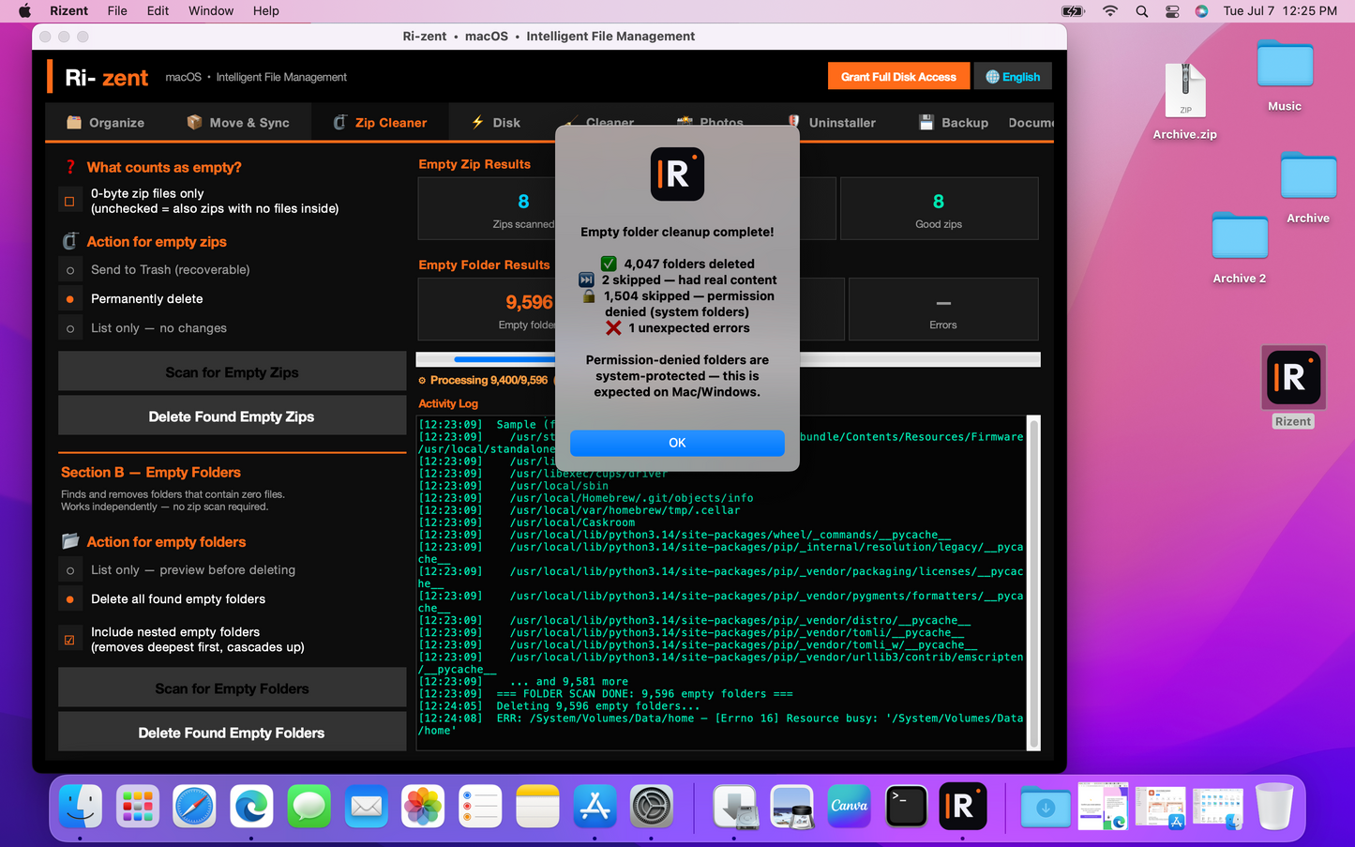
Task: Choose Permanently delete for empty zips
Action: (70, 299)
